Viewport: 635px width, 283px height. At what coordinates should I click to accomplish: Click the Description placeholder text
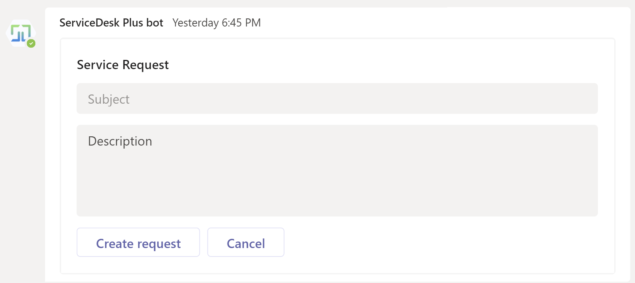click(x=120, y=141)
